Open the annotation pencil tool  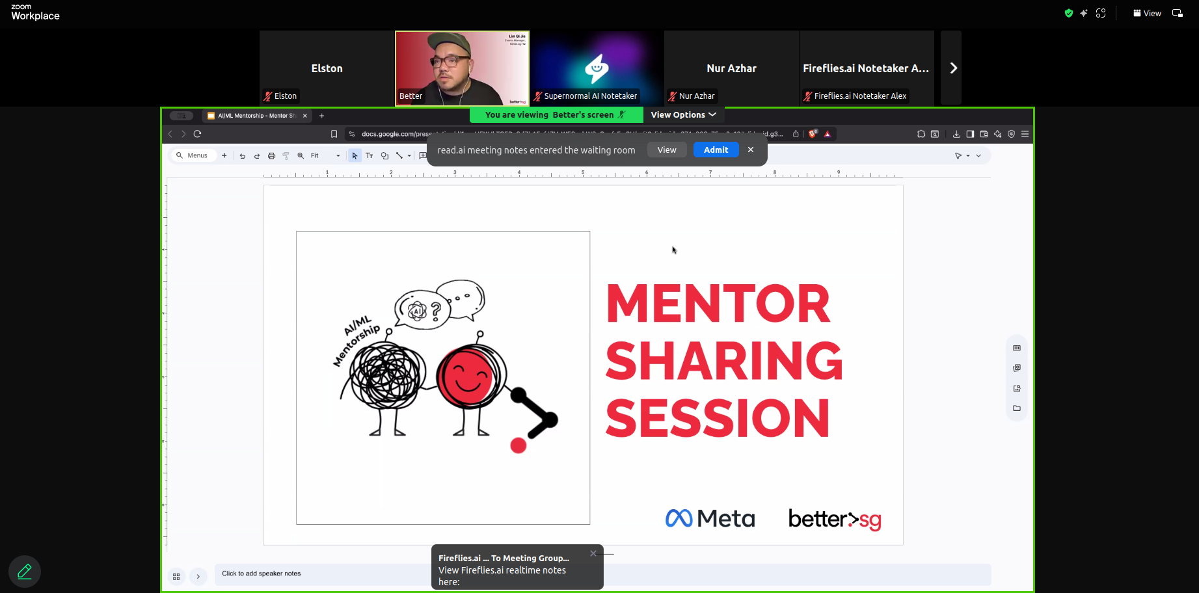[x=25, y=572]
